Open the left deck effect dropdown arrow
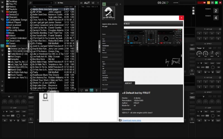 [9, 97]
